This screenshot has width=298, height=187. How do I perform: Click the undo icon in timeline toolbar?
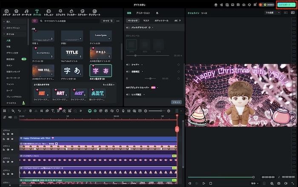tap(20, 111)
